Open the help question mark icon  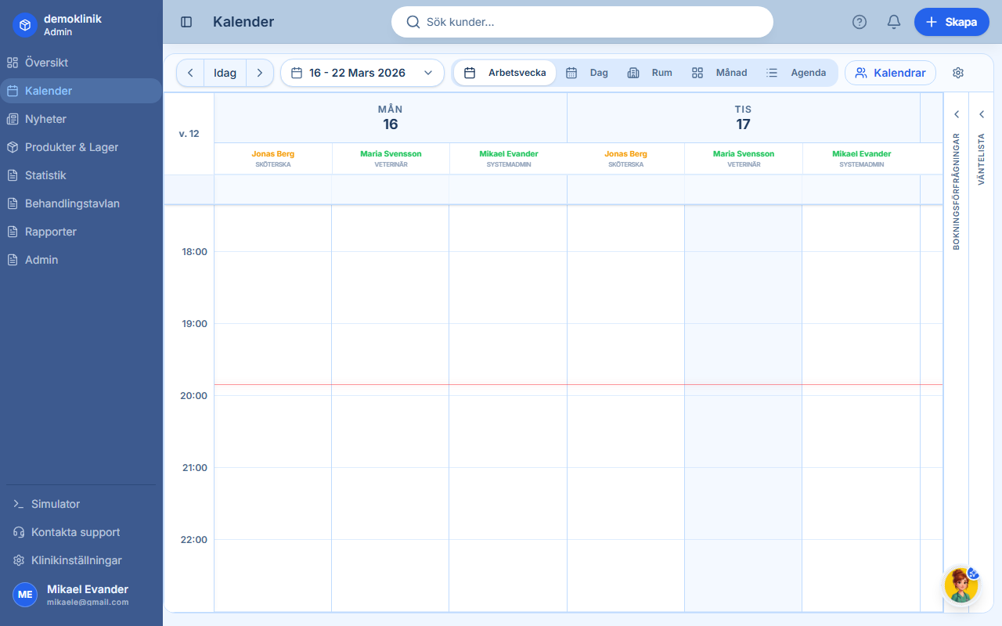pos(859,22)
